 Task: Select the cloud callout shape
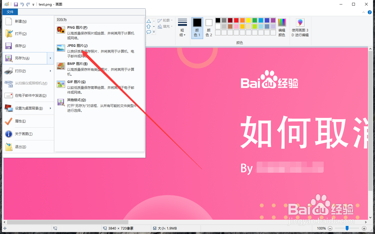point(149,32)
